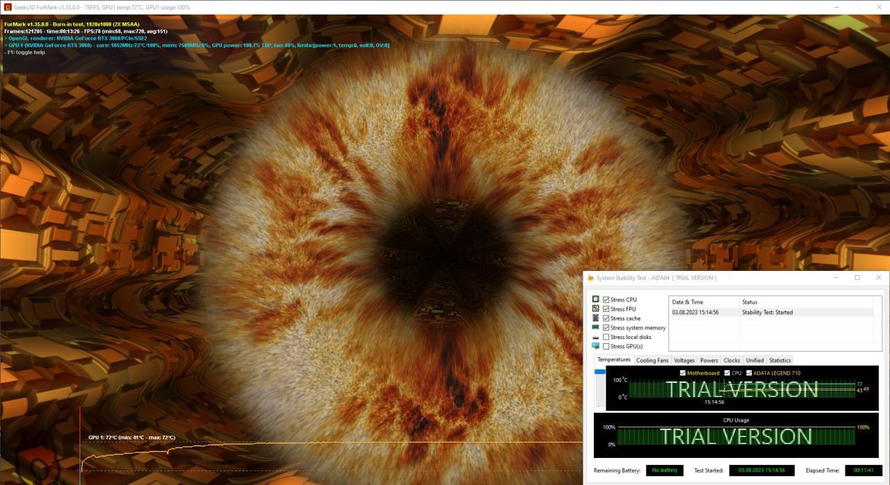The height and width of the screenshot is (485, 890).
Task: Click the FurMark app icon in title bar
Action: pyautogui.click(x=8, y=7)
